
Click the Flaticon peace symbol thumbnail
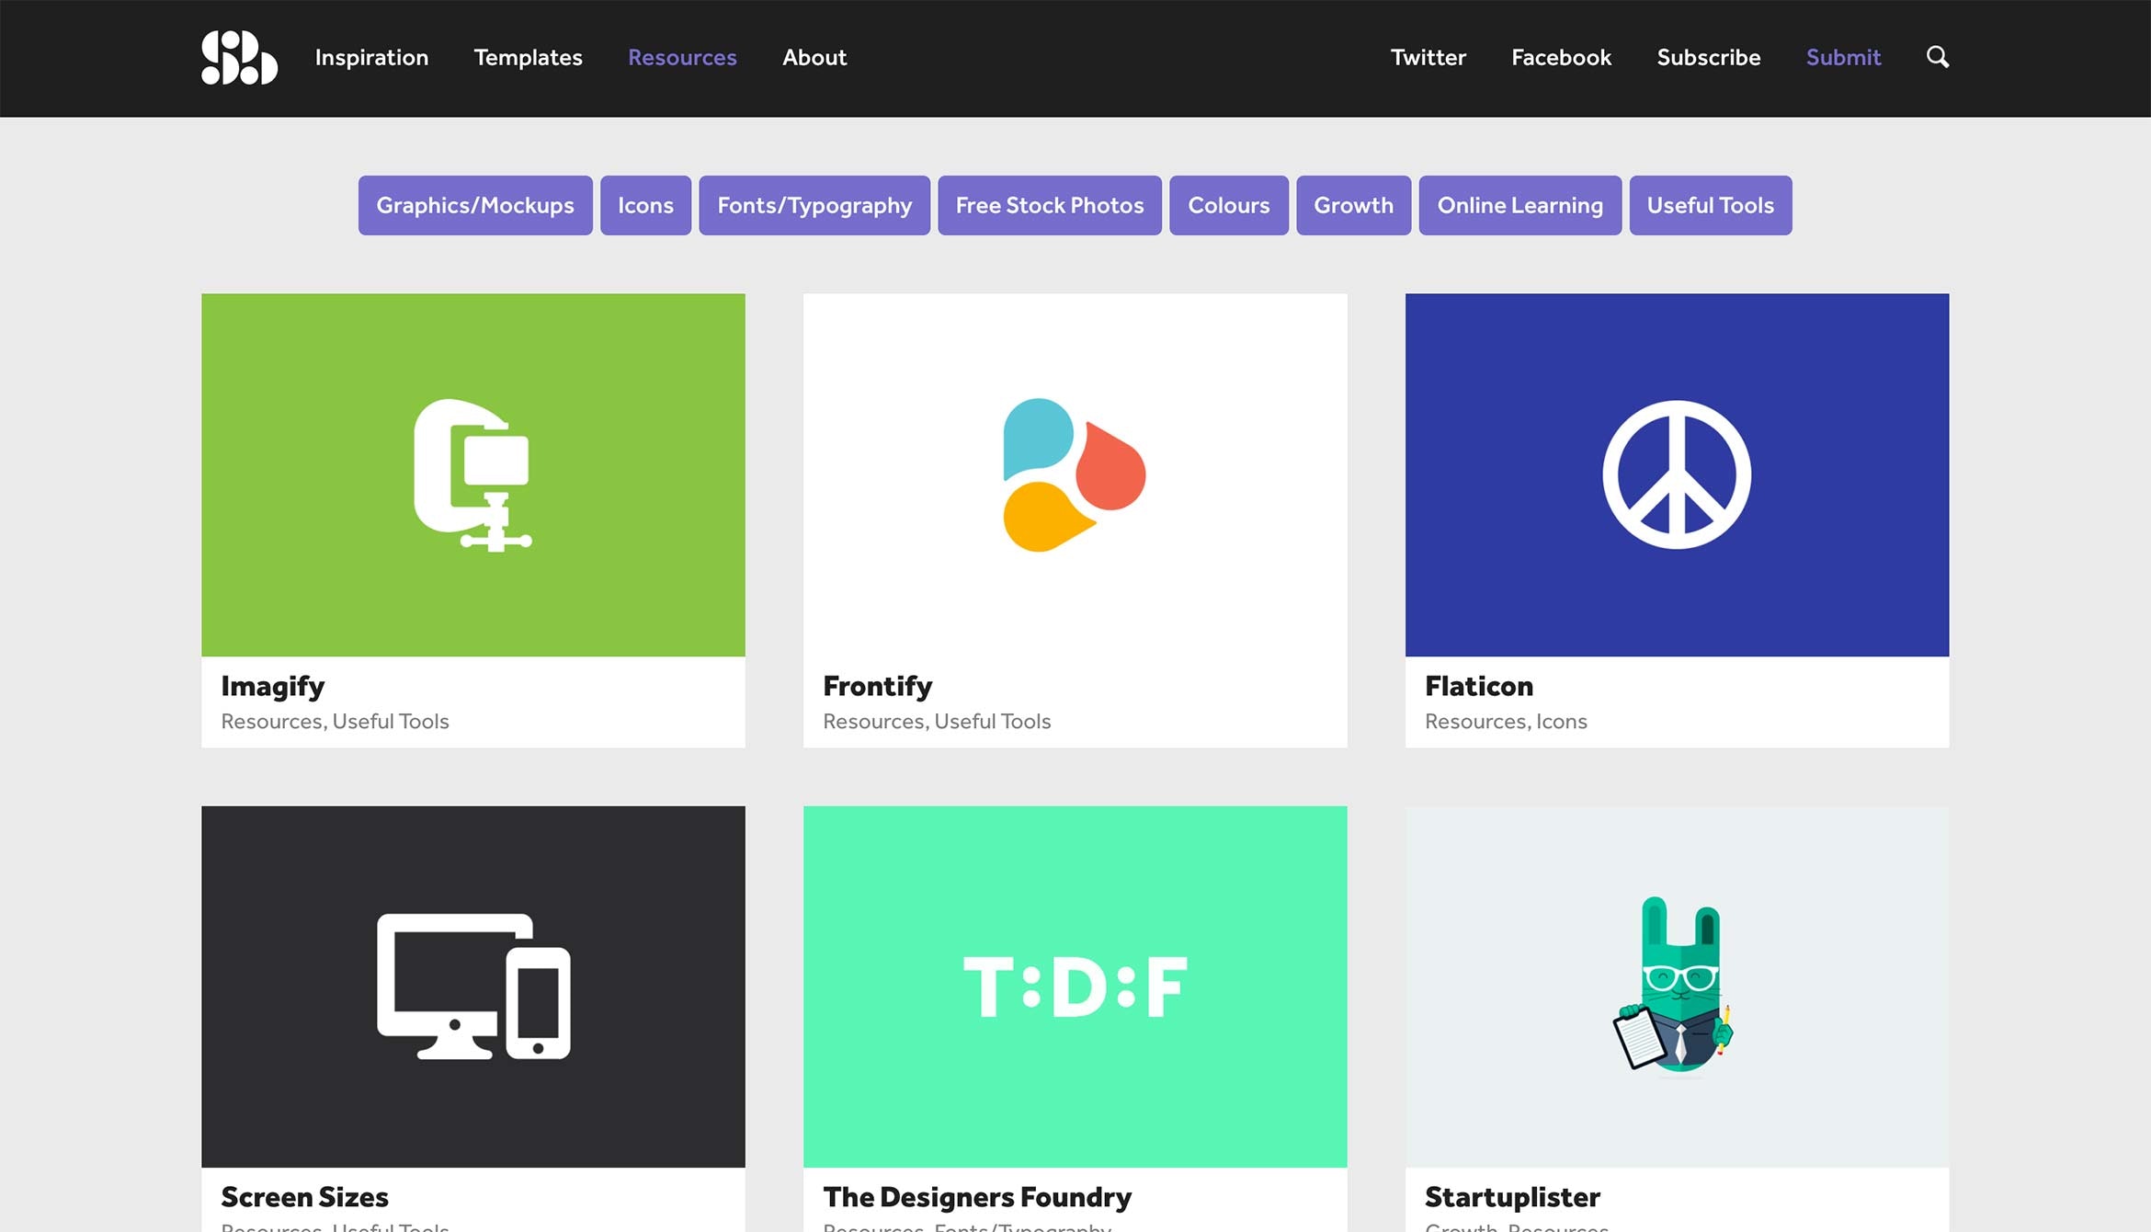pyautogui.click(x=1676, y=474)
